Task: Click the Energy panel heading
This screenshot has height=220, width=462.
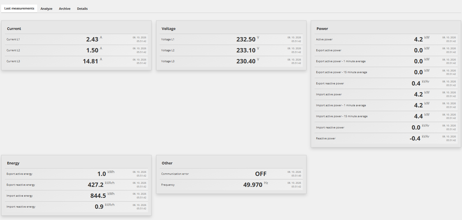Action: (x=13, y=163)
